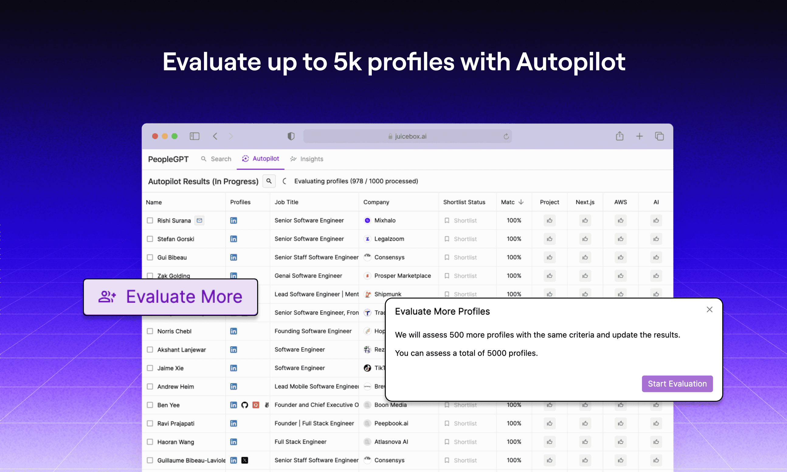Open Ben Yee's LinkedIn profile icon
The width and height of the screenshot is (787, 472).
click(233, 405)
